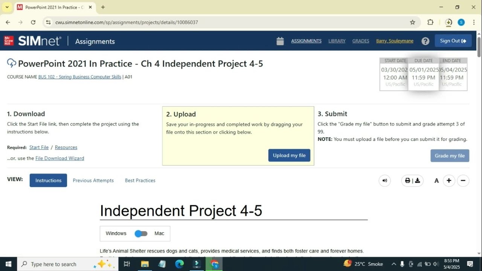Switch to Previous Attempts tab

click(x=93, y=180)
